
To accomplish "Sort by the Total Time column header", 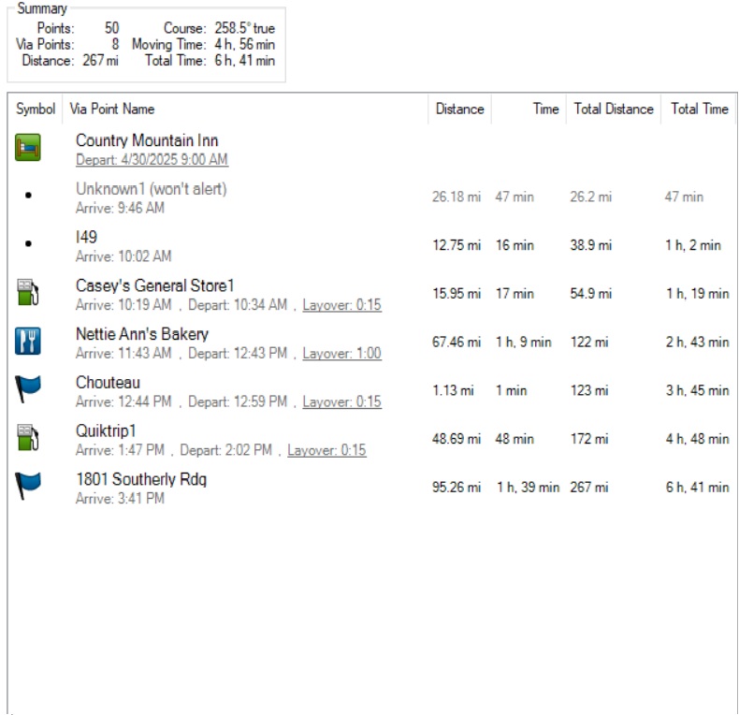I will pos(699,109).
